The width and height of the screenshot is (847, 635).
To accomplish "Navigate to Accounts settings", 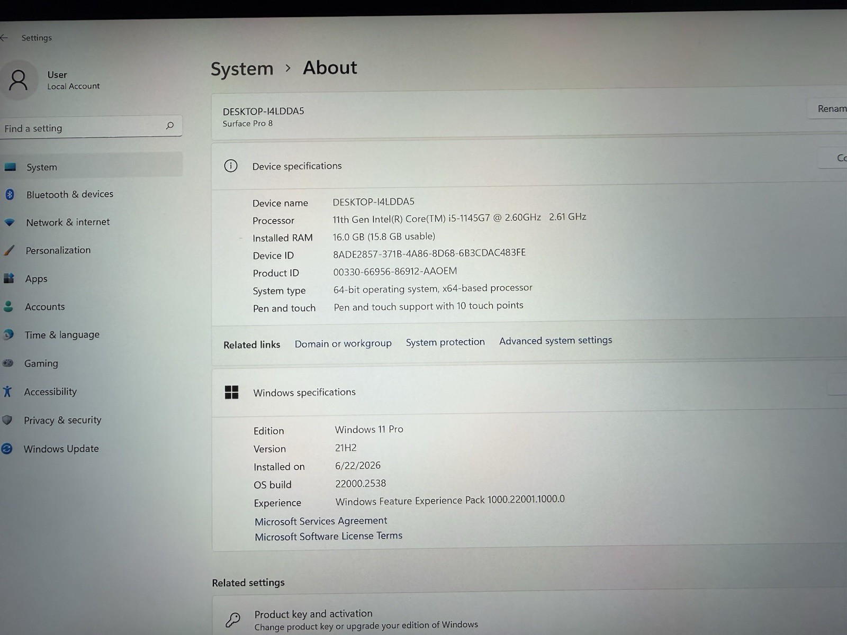I will point(45,307).
